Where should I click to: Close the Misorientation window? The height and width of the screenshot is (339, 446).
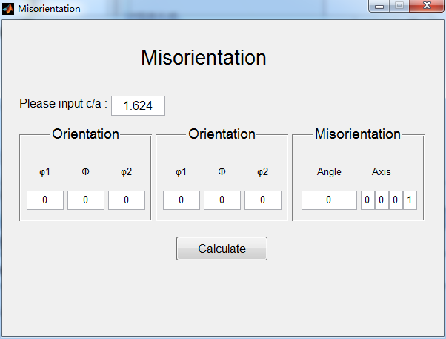pos(425,7)
